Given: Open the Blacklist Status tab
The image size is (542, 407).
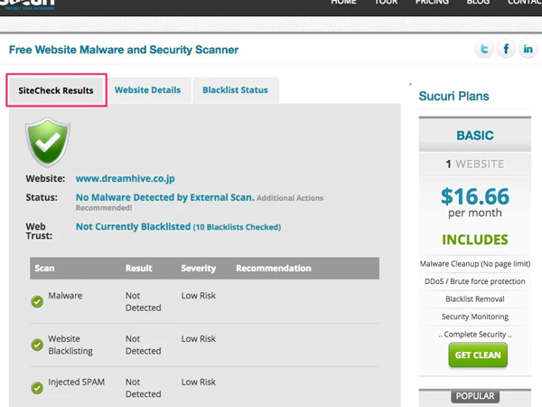Looking at the screenshot, I should pos(235,90).
